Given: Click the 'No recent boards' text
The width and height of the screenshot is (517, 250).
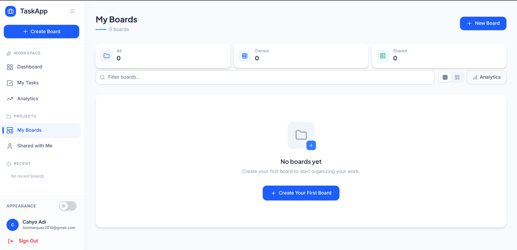Looking at the screenshot, I should tap(27, 176).
